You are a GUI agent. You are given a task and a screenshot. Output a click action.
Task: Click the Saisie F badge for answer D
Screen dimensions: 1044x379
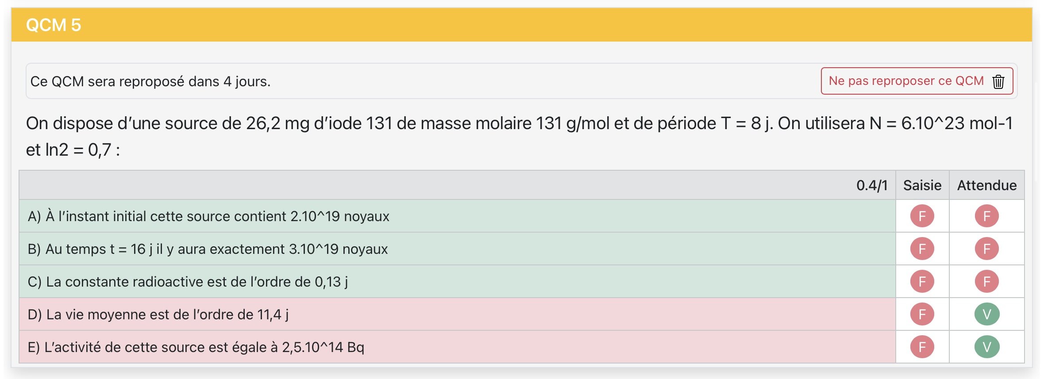pos(922,314)
